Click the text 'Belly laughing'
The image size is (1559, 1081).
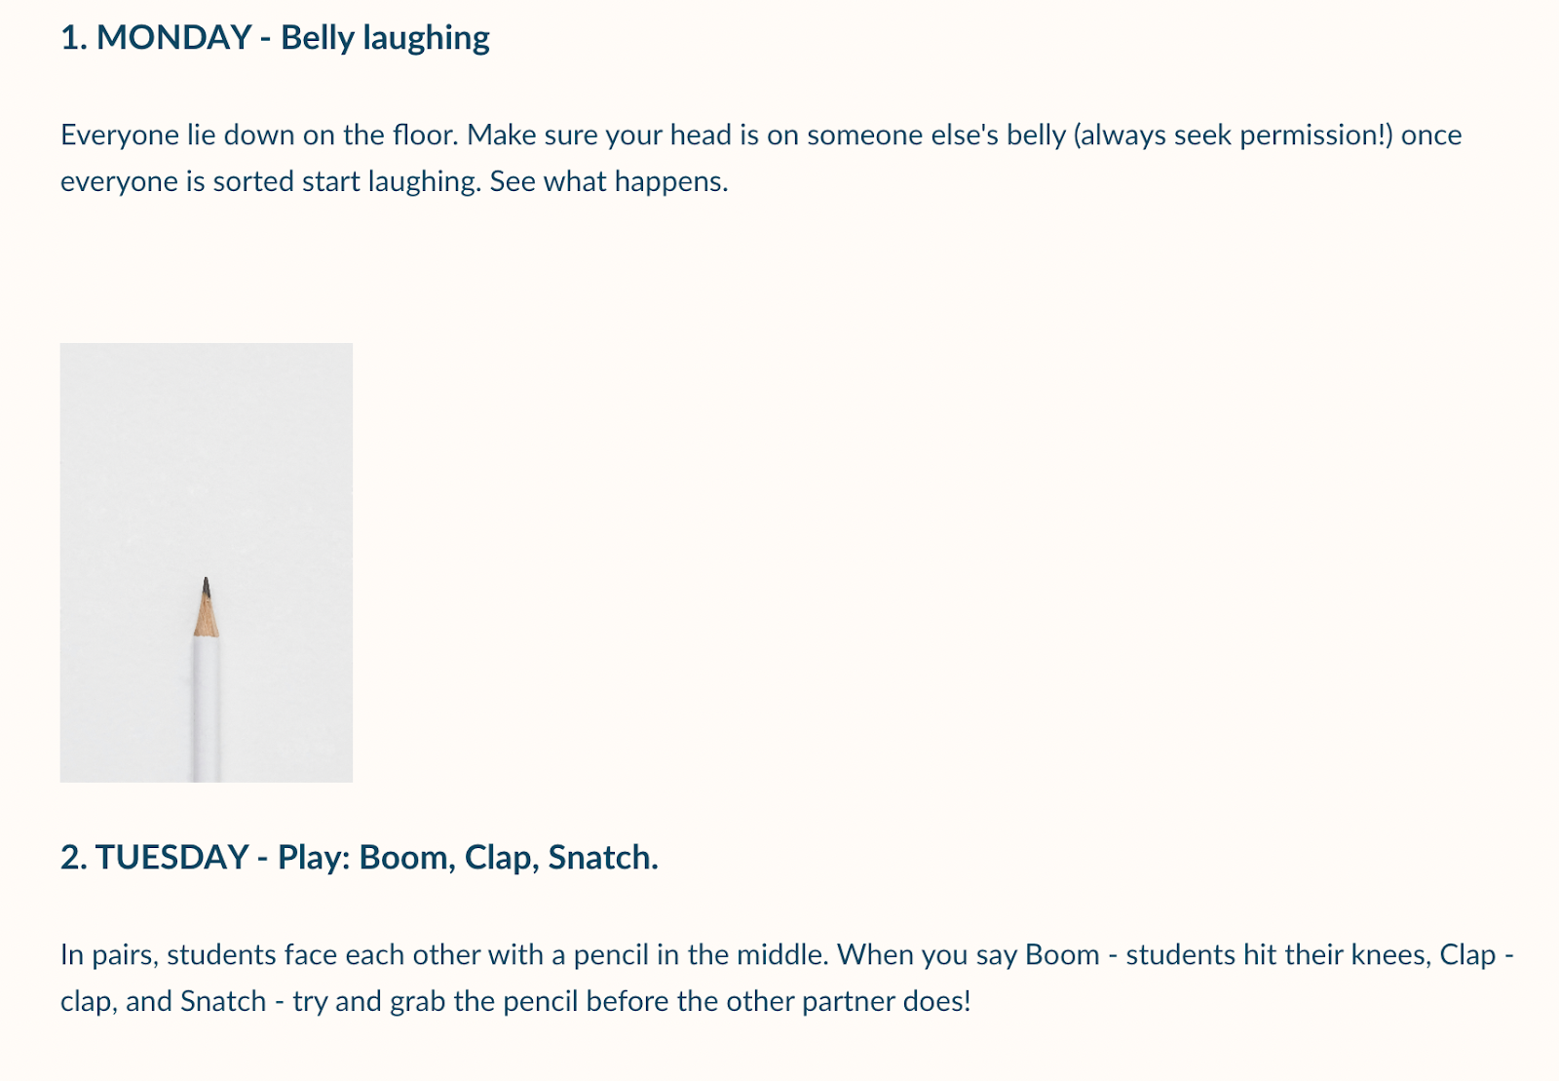[x=386, y=38]
